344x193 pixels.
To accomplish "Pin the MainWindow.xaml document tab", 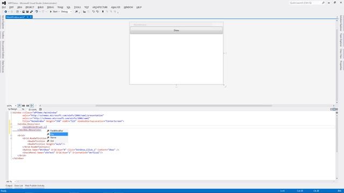I will tap(27, 17).
